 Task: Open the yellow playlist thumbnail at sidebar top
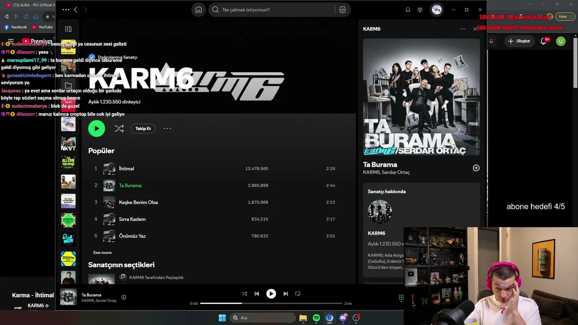tap(68, 47)
